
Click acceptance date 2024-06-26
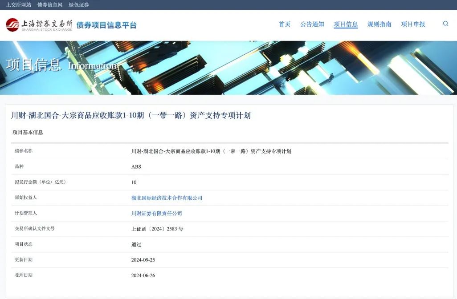(143, 275)
